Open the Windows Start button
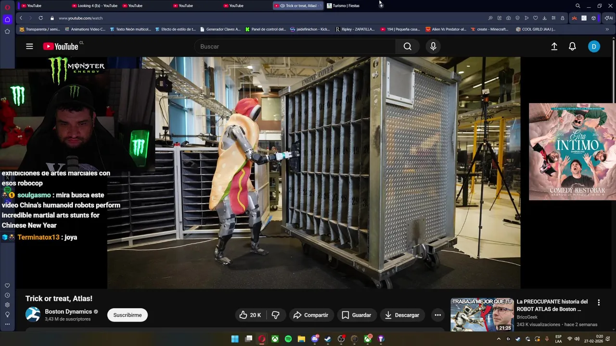The width and height of the screenshot is (616, 346). [x=235, y=339]
